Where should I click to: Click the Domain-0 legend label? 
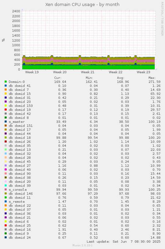coord(17,82)
